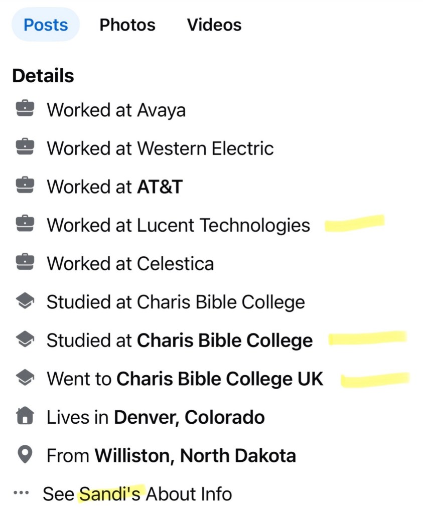Screen dimensions: 423x513
Task: Open the AT&T page link
Action: 160,187
